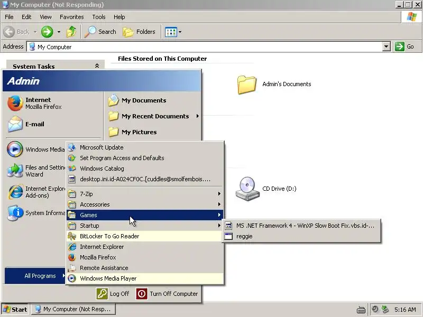Expand the Accessories program folder
This screenshot has width=423, height=317.
point(145,204)
